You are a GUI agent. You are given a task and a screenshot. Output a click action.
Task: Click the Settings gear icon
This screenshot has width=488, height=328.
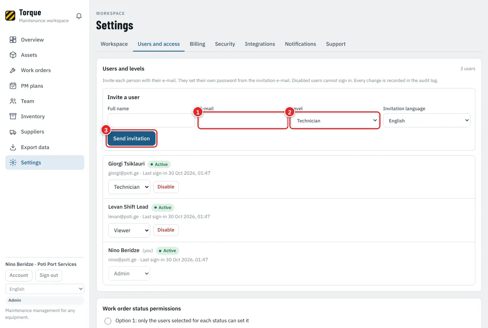[x=13, y=162]
